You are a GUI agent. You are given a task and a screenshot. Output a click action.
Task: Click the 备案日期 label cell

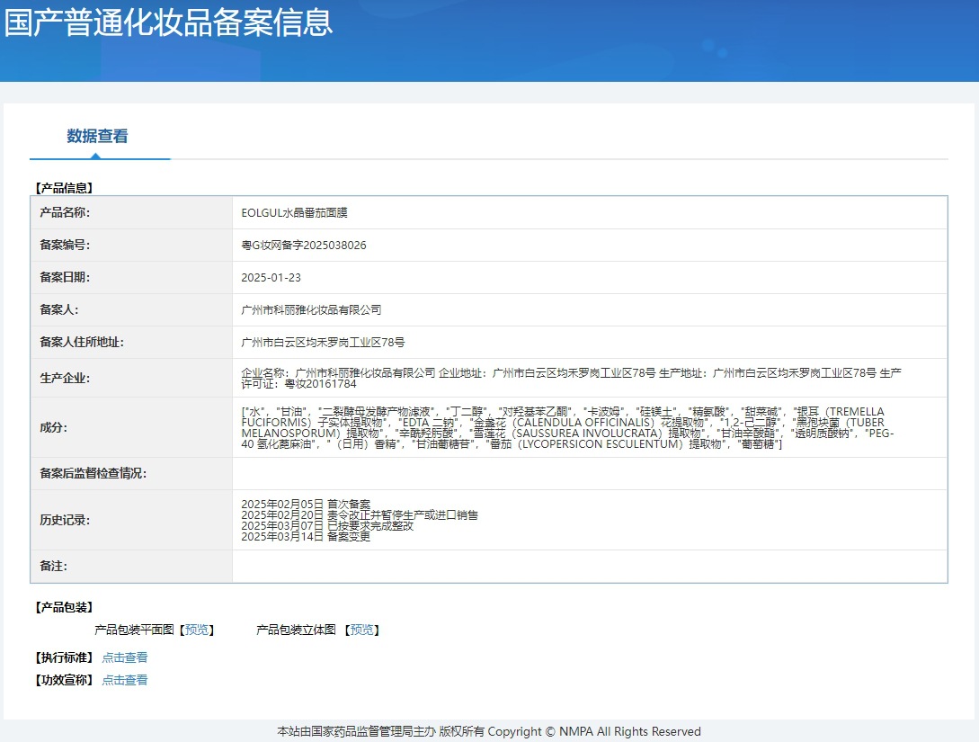click(131, 278)
